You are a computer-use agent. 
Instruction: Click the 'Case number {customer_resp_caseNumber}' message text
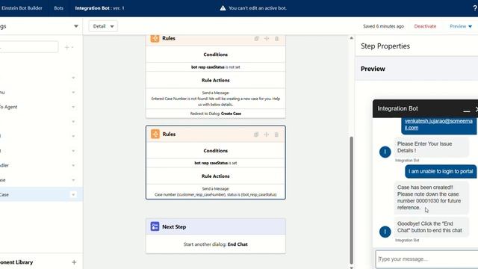[x=216, y=194]
